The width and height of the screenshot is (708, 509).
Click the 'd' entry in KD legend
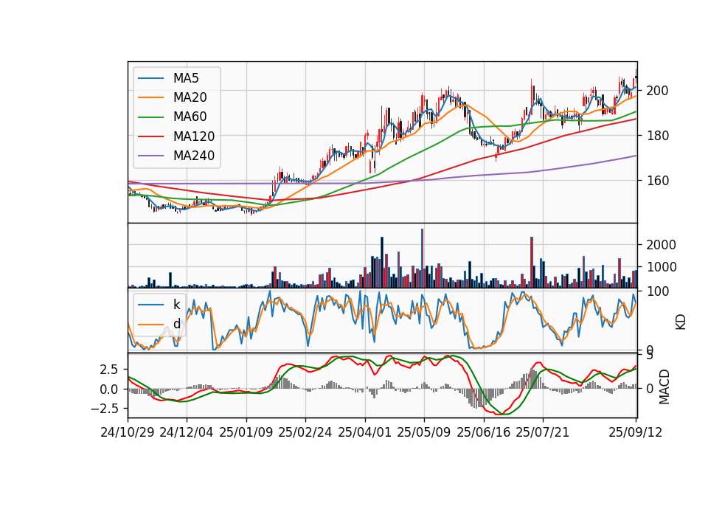176,324
